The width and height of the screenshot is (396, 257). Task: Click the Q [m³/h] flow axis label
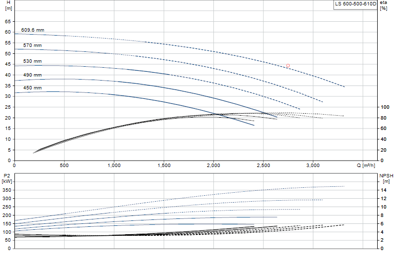(x=366, y=166)
